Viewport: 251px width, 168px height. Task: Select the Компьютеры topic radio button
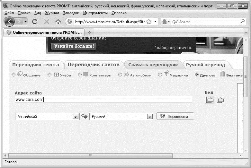pos(80,75)
